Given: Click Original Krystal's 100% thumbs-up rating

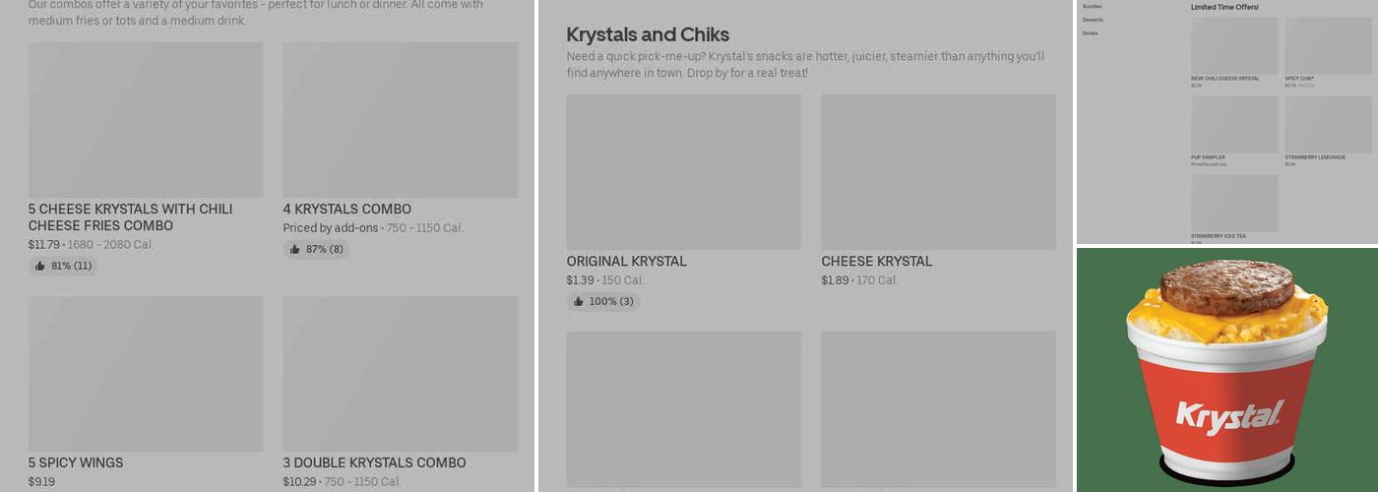Looking at the screenshot, I should 602,301.
